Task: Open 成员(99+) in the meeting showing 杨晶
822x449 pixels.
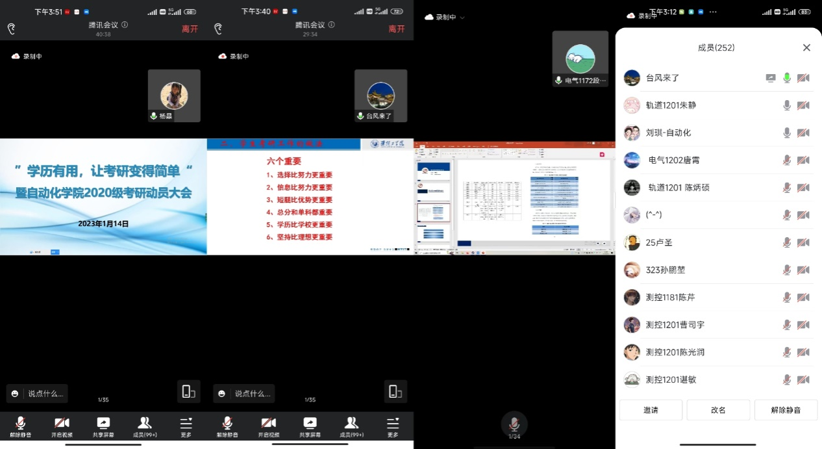Action: click(145, 426)
